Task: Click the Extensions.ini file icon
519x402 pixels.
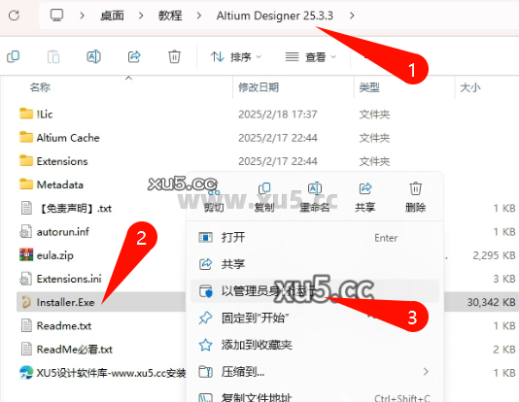Action: 26,279
